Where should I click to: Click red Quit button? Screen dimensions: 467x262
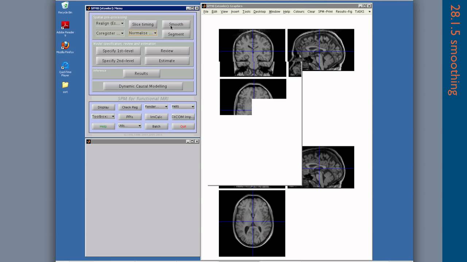click(x=183, y=126)
